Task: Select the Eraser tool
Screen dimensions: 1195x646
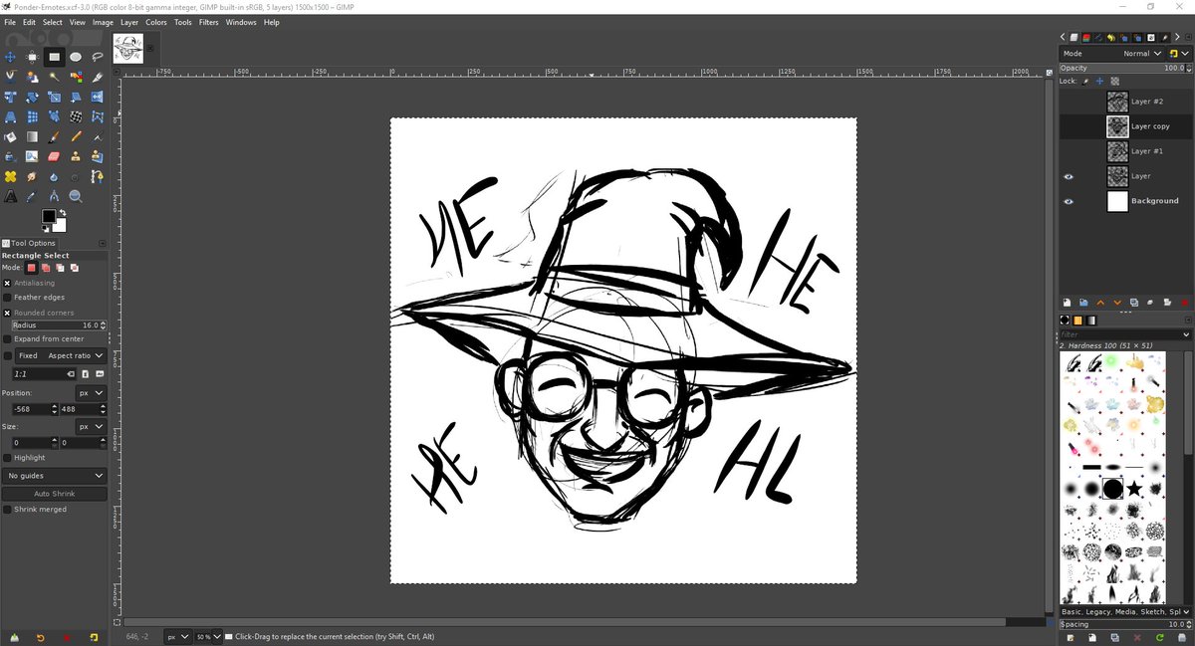Action: coord(55,156)
